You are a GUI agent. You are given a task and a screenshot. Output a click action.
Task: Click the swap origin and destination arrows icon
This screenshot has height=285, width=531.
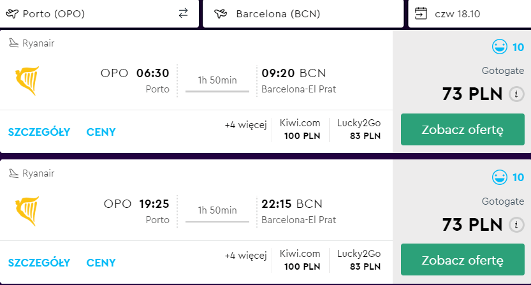click(184, 13)
